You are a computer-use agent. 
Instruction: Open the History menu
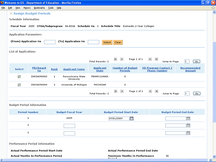pos(27,8)
